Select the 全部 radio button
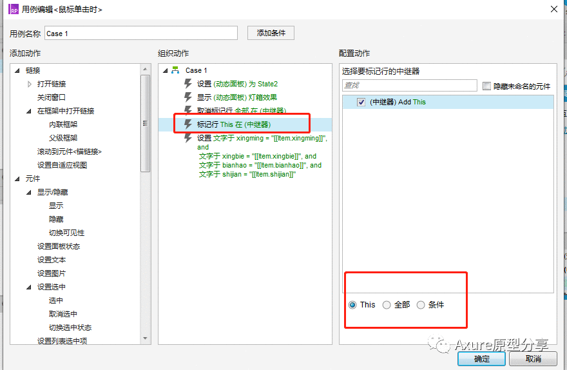 [x=387, y=305]
